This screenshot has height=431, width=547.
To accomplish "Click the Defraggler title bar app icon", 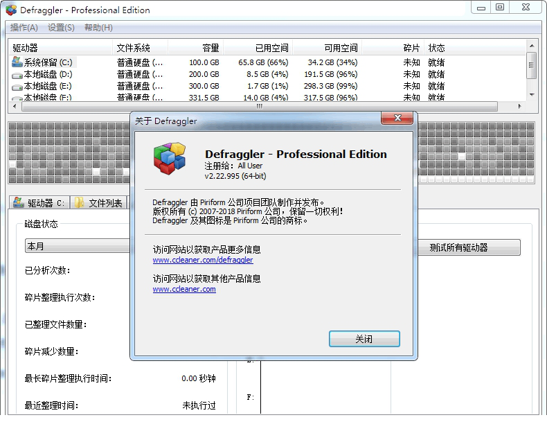I will click(11, 10).
